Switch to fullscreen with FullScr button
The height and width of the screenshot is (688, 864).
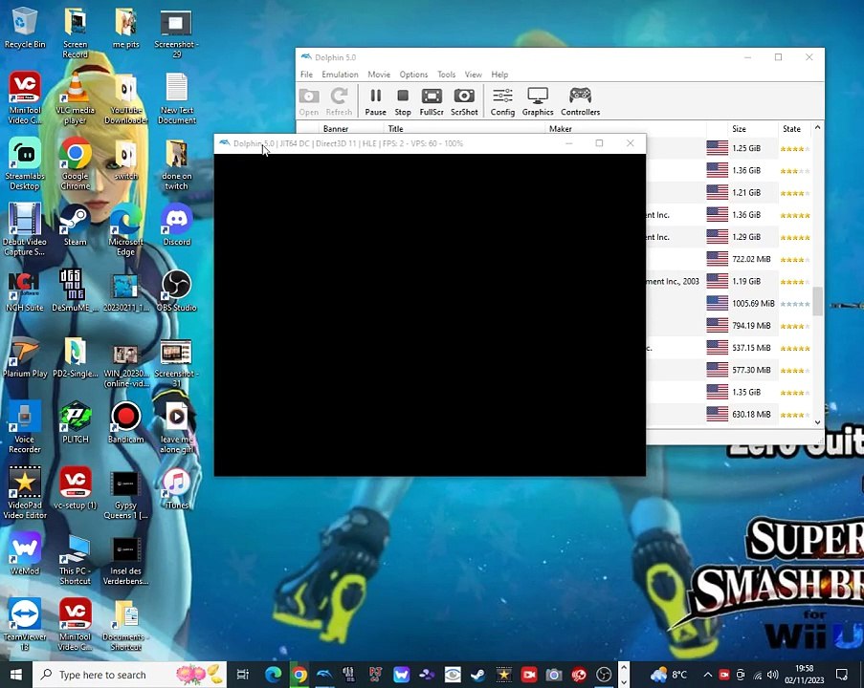click(x=432, y=102)
